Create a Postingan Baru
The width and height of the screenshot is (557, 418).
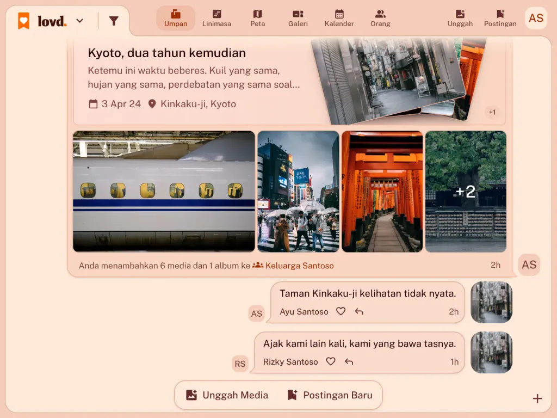pos(330,395)
